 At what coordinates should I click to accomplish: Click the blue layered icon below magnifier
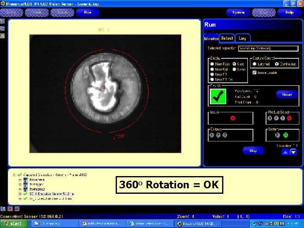2,29
